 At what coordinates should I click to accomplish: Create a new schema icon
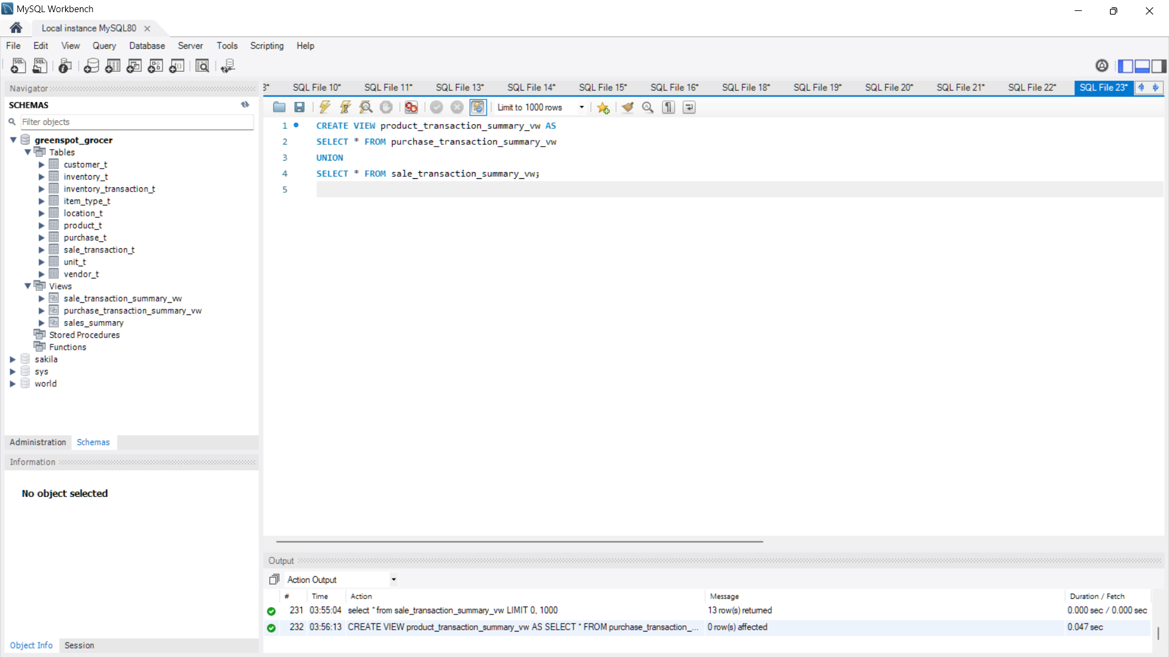91,66
